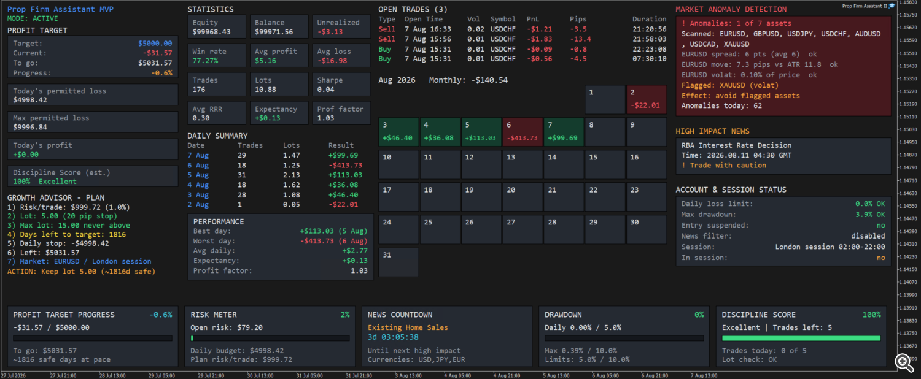Select calendar day 6 showing -$413.73
Screen dimensions: 921x379
pos(523,132)
